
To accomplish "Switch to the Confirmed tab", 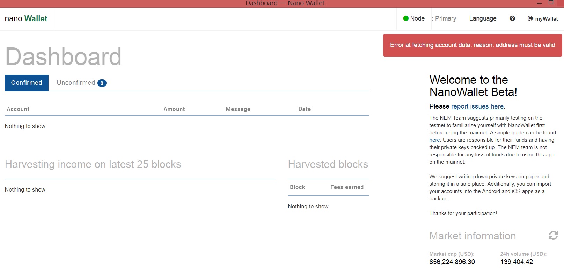I will click(27, 83).
